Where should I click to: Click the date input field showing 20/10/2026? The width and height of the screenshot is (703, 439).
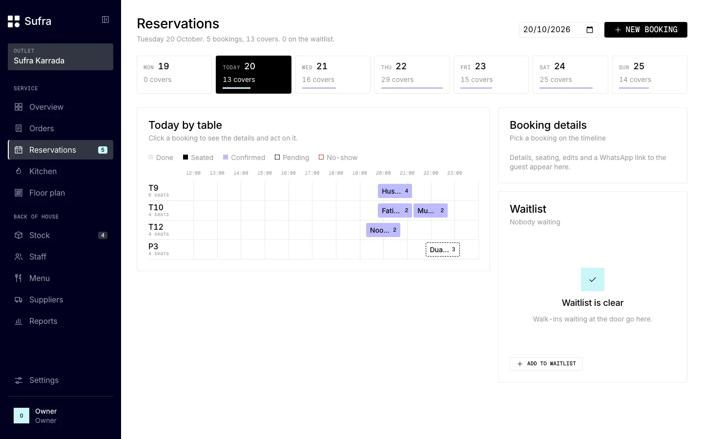pyautogui.click(x=558, y=30)
